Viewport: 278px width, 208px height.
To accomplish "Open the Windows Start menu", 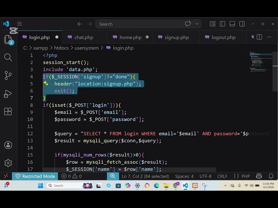I will coord(40,185).
